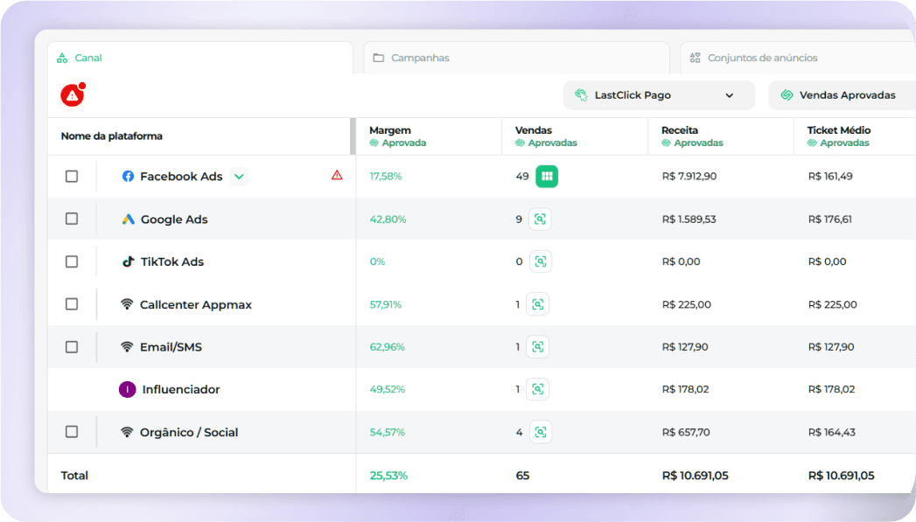This screenshot has width=916, height=522.
Task: Enable the Orgânico / Social checkbox
Action: 72,432
